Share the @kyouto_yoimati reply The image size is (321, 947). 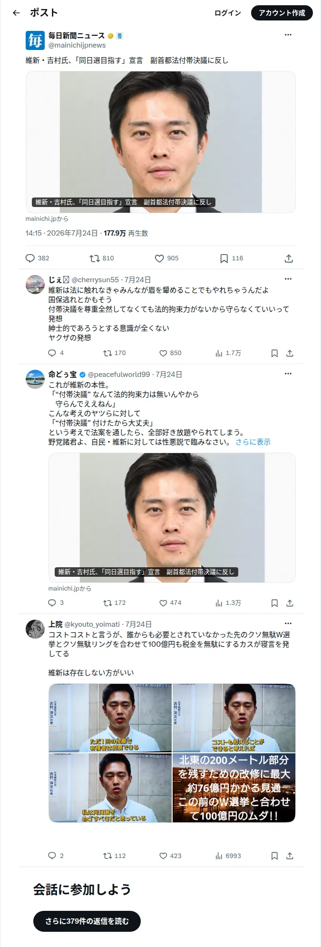pos(290,856)
